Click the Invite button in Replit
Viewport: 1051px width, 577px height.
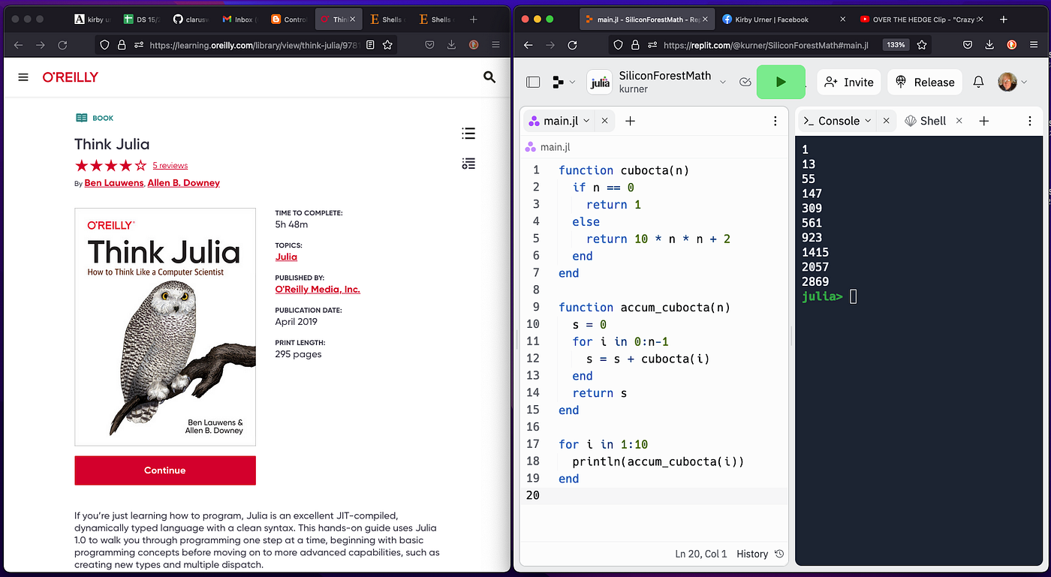tap(849, 83)
